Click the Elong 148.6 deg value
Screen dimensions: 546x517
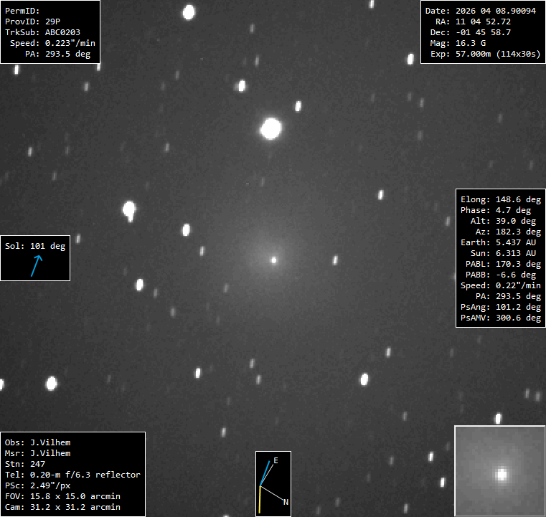(500, 199)
